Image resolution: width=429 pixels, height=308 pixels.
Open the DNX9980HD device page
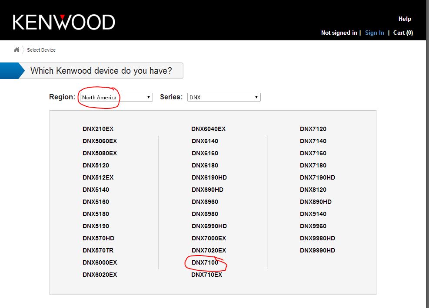[x=317, y=238]
